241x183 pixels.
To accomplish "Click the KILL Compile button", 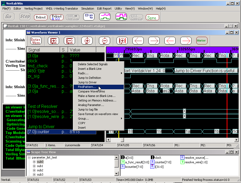I will pos(136,17).
